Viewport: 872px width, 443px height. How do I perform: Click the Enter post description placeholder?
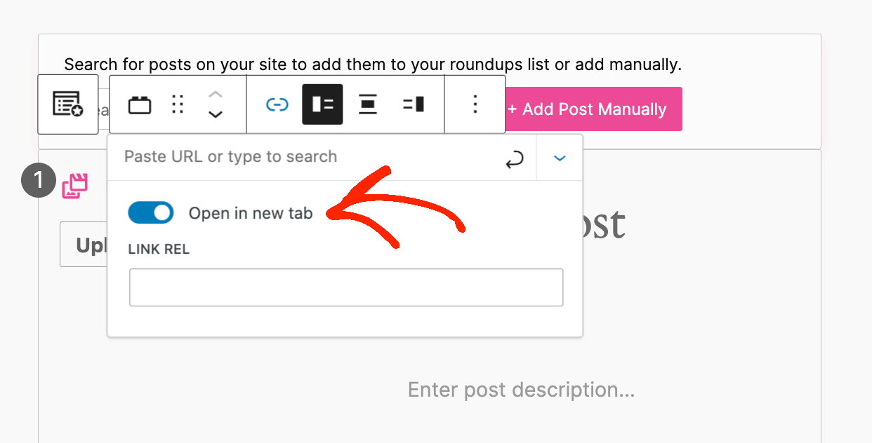pos(521,390)
